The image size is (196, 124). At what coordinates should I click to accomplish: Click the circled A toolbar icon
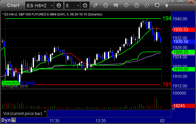137,5
